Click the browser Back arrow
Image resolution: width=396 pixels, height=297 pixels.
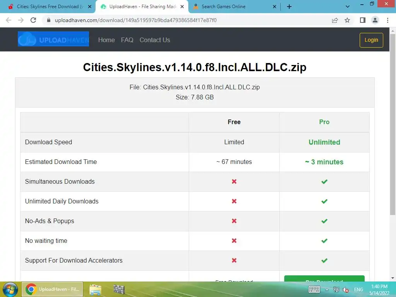point(9,20)
